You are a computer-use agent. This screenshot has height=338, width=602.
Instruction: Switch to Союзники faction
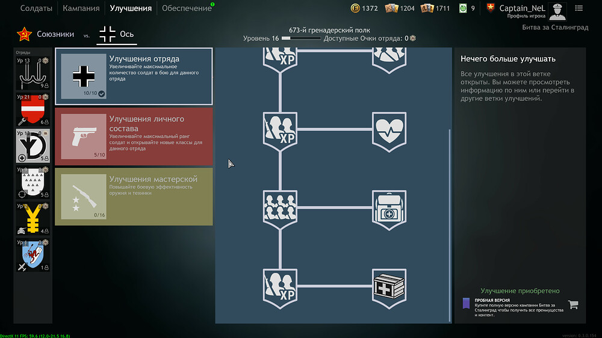tap(55, 34)
